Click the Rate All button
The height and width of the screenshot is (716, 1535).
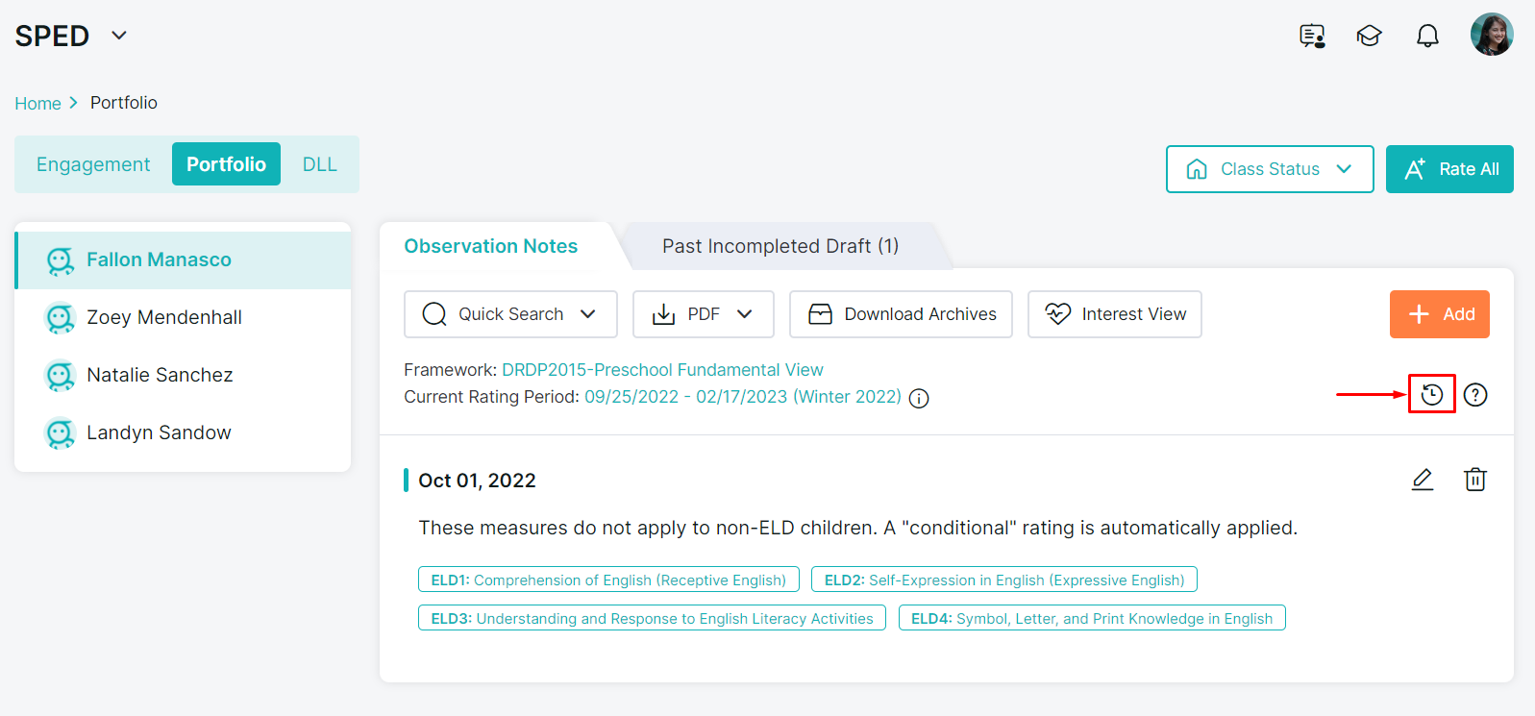(1448, 169)
